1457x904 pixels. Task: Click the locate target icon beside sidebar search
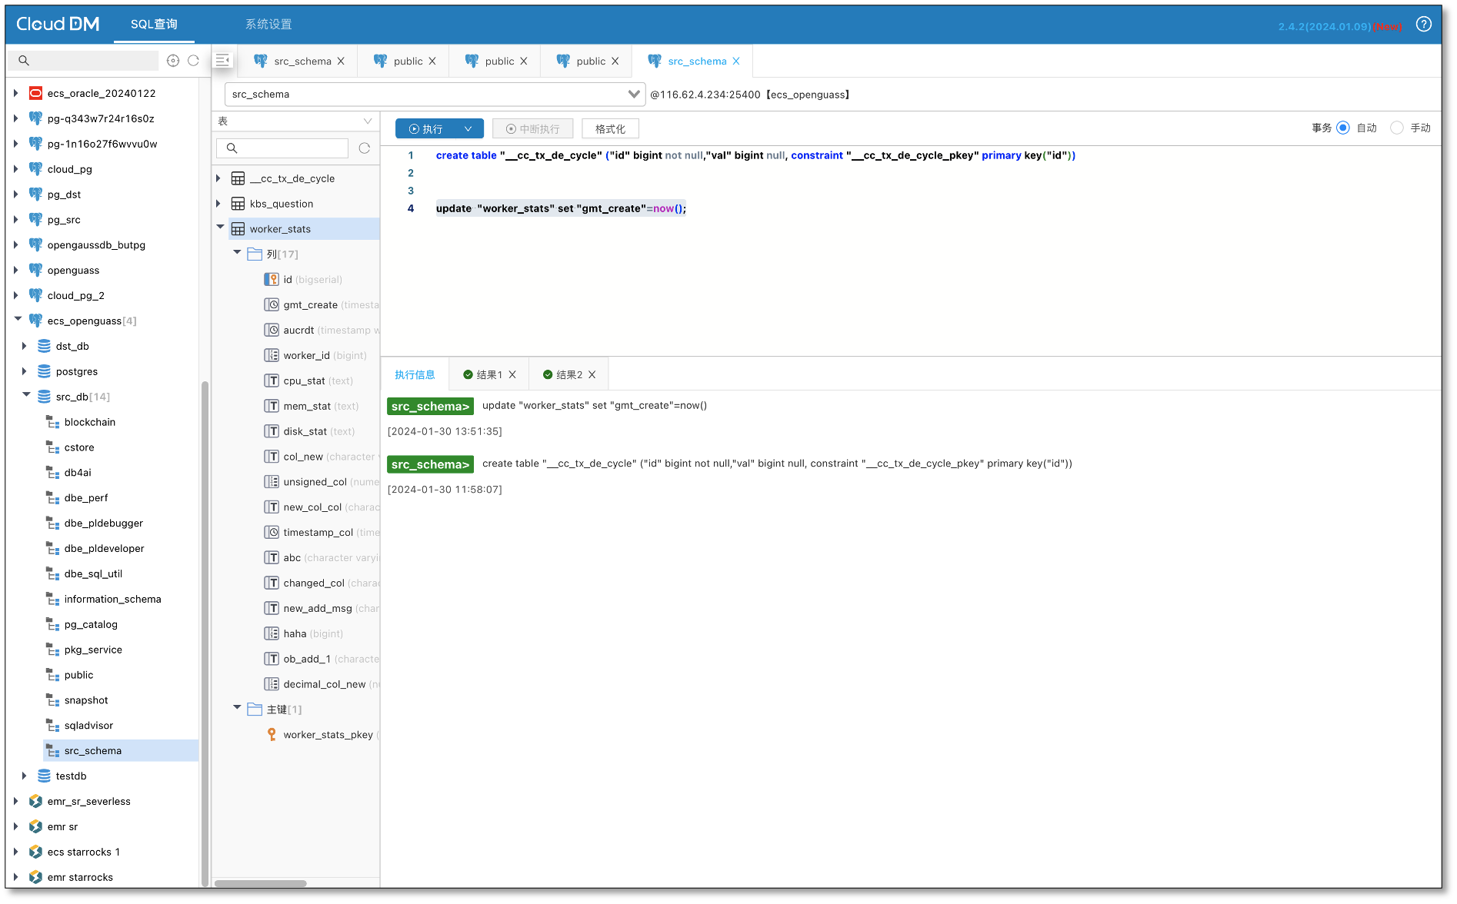173,61
